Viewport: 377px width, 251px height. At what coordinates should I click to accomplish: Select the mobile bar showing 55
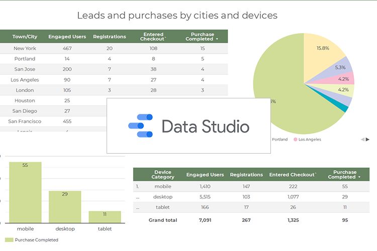pyautogui.click(x=25, y=192)
